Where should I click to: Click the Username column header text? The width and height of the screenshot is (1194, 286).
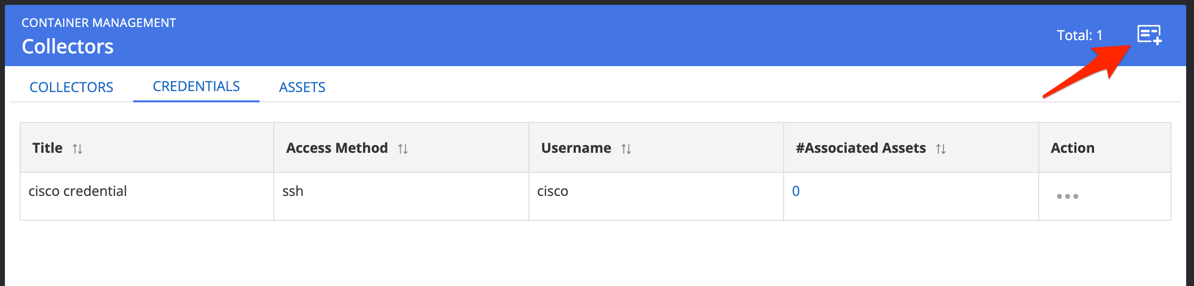pyautogui.click(x=576, y=148)
